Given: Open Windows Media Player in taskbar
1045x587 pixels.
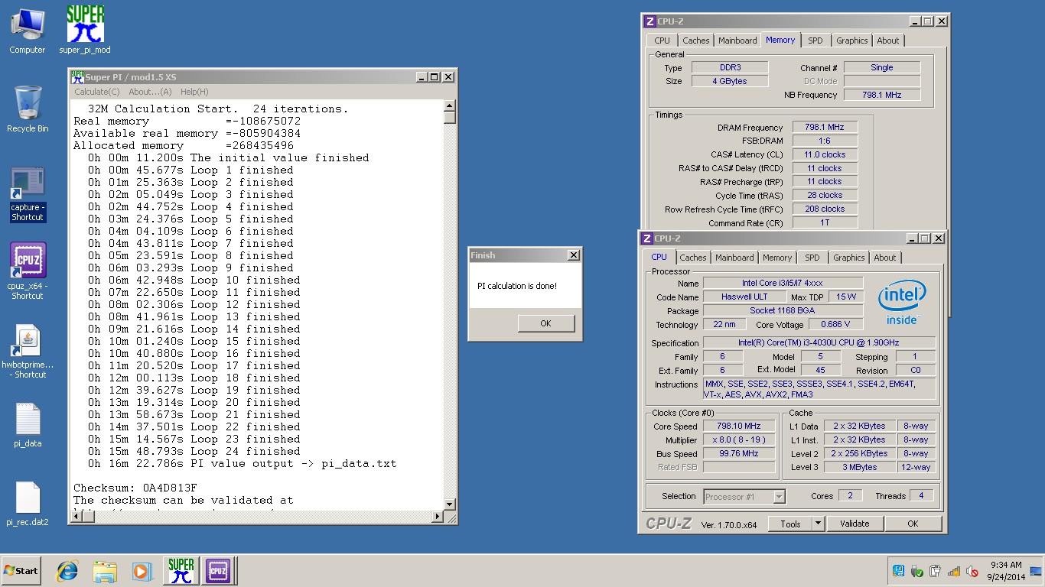Looking at the screenshot, I should point(142,571).
